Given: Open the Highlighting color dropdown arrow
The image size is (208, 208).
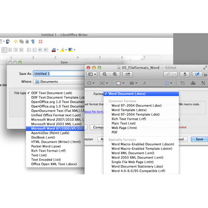Looking at the screenshot, I should [x=66, y=50].
